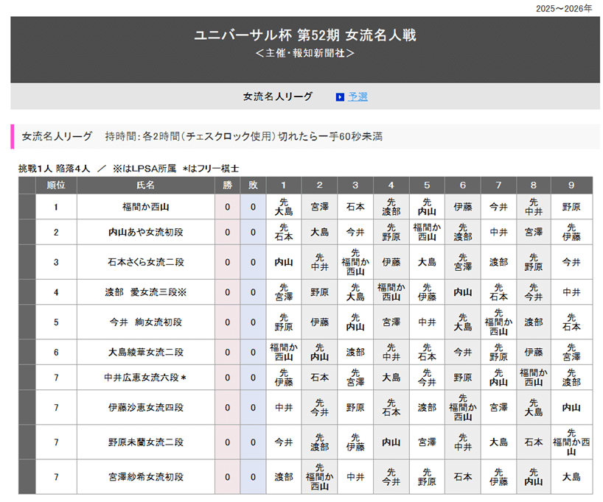Screen dimensions: 603x502
Task: Click the 氏名 column header
Action: click(146, 185)
